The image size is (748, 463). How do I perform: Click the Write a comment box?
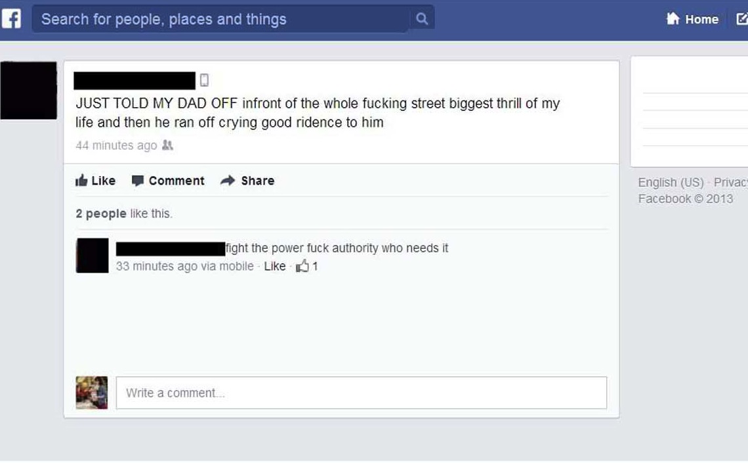(361, 393)
